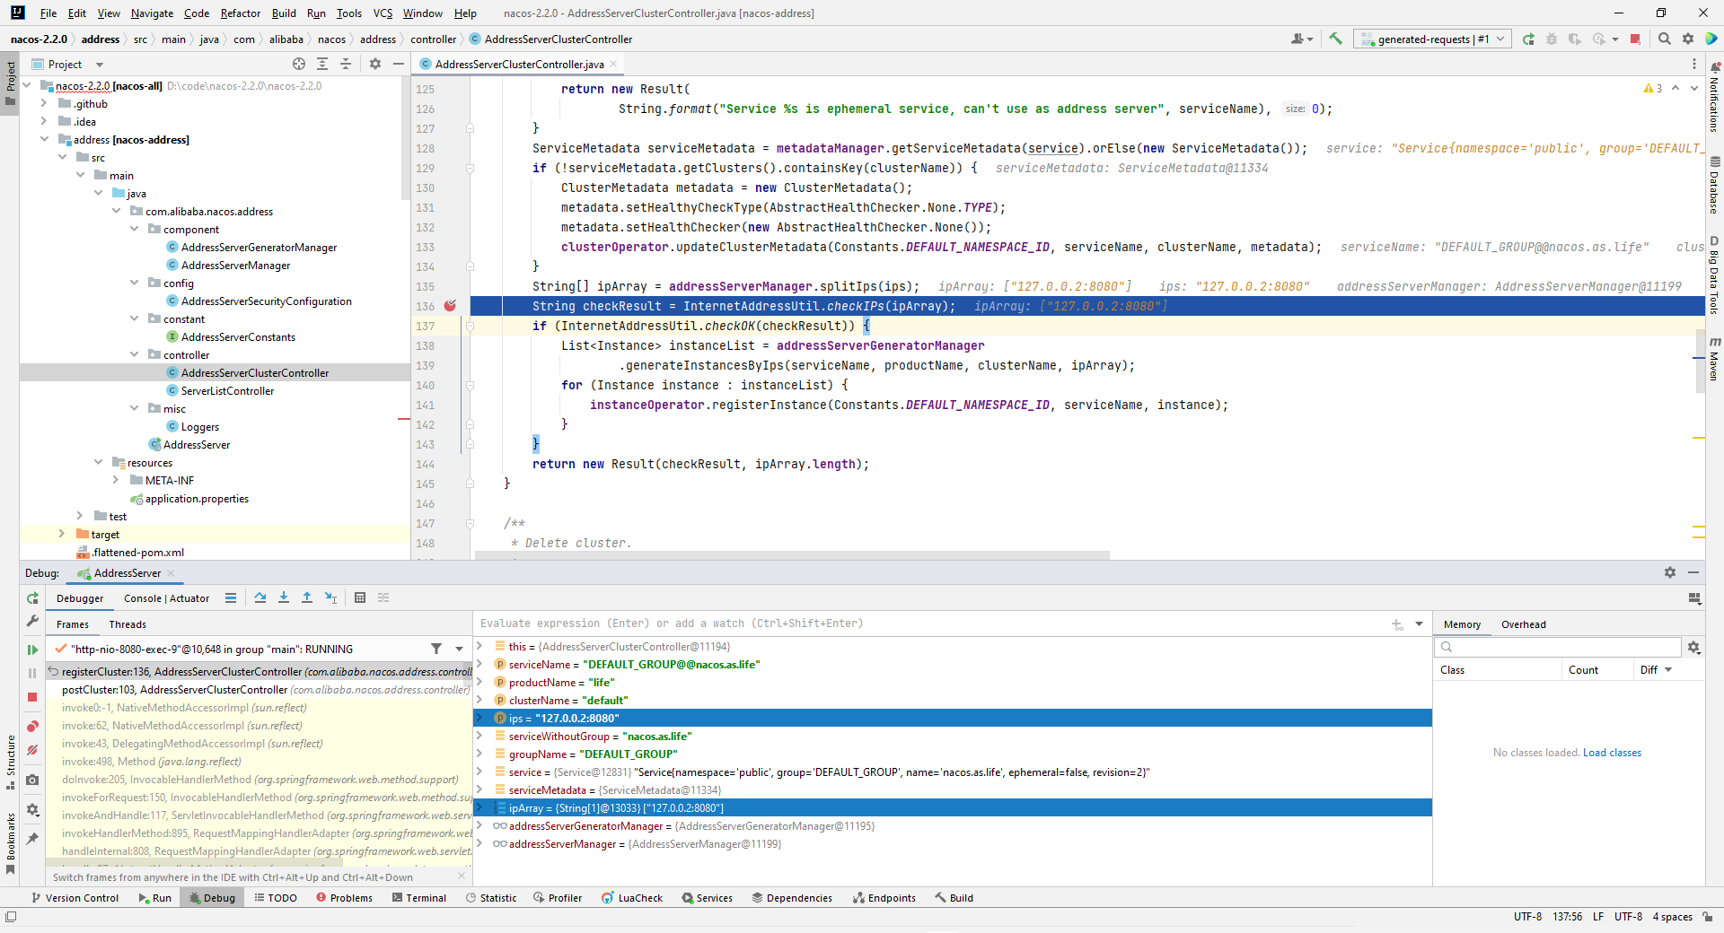
Task: Open the thread selector dropdown arrow
Action: tap(459, 649)
